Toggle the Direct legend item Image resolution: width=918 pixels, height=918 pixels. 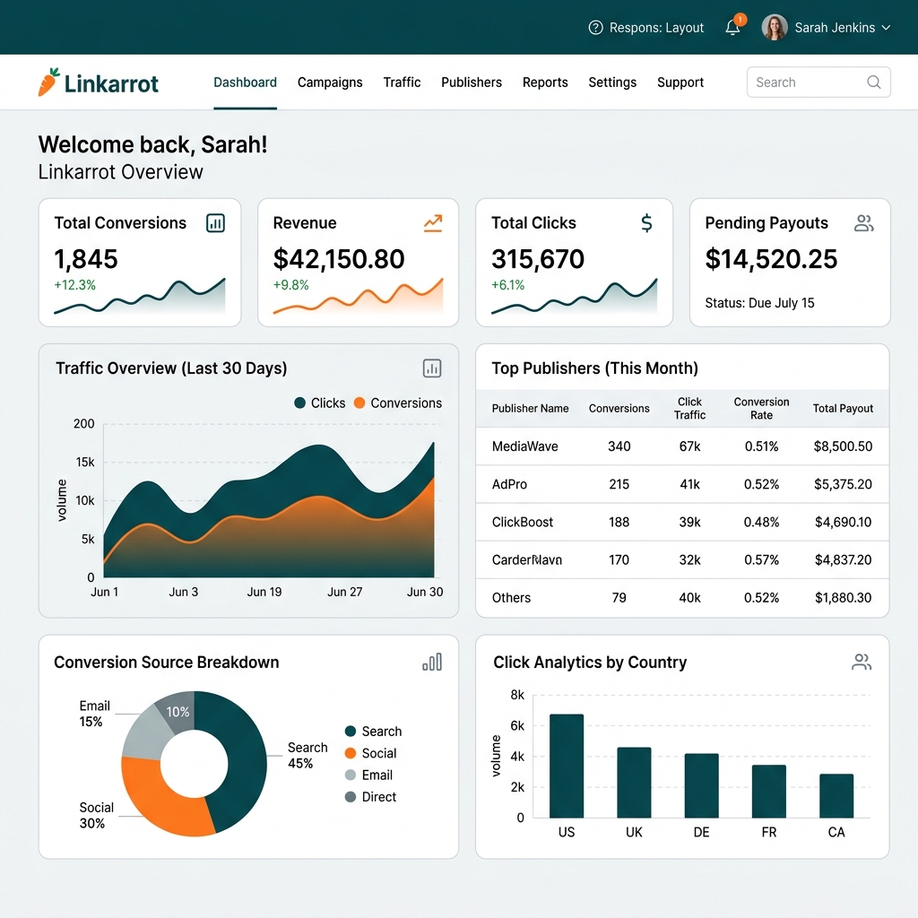pos(370,797)
